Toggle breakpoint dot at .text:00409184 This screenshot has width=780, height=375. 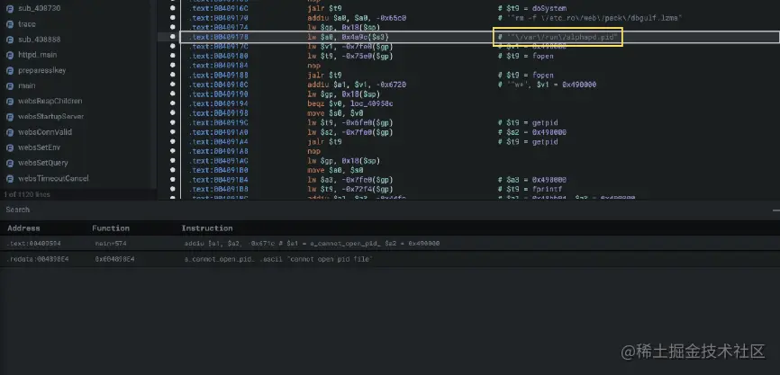pos(173,66)
